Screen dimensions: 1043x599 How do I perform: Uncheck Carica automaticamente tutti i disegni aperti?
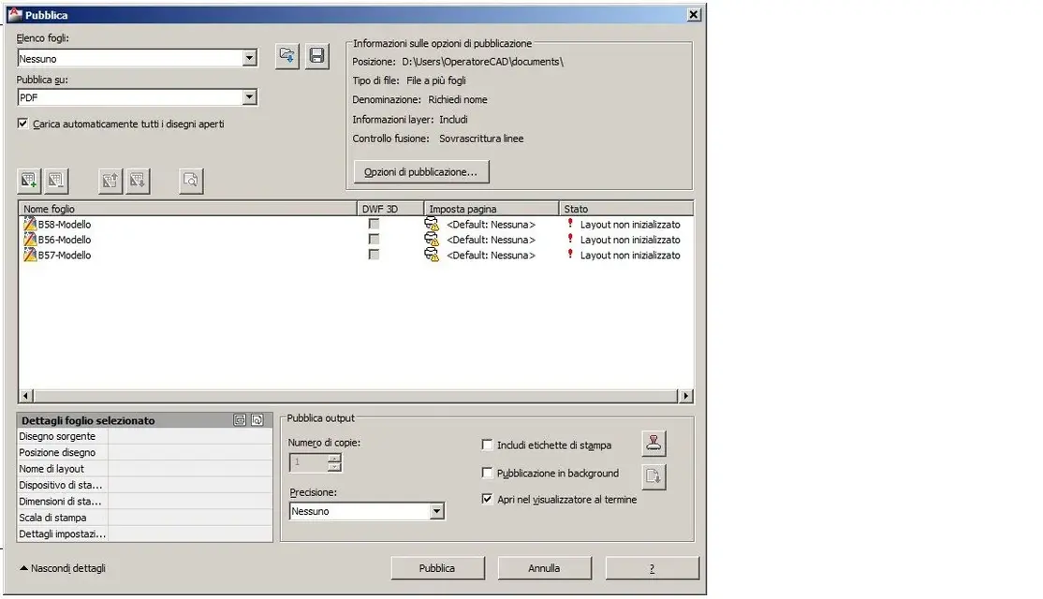click(23, 124)
